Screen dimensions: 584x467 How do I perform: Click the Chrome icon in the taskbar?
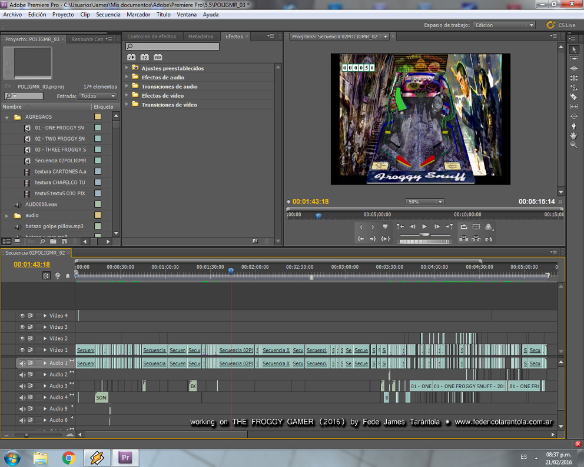[x=69, y=458]
